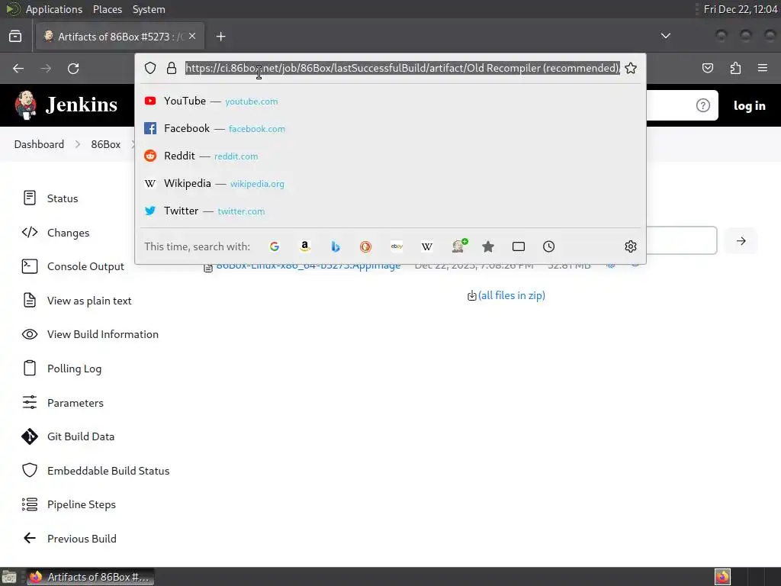Open the Places menu

pos(108,9)
